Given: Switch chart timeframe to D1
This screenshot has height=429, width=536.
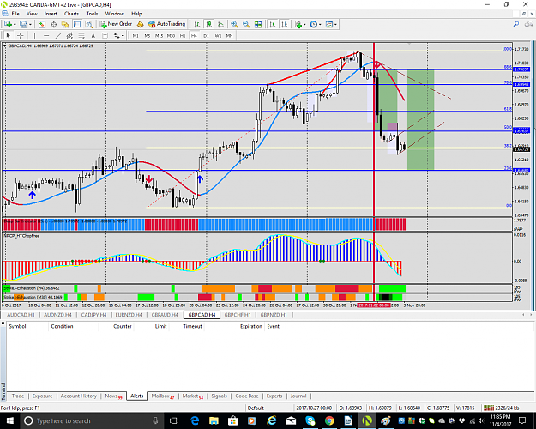Looking at the screenshot, I should (206, 35).
